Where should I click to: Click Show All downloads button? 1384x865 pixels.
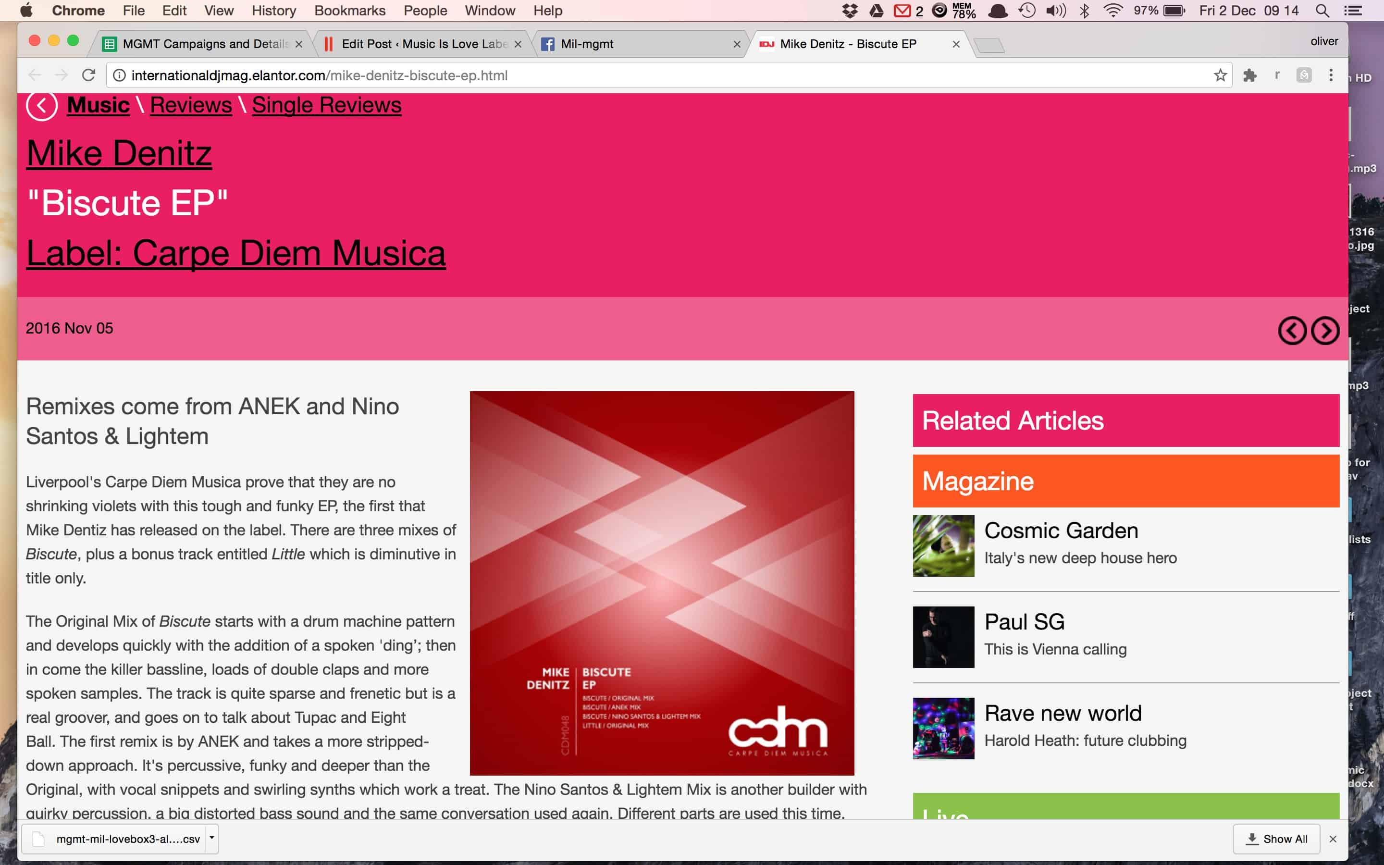[1276, 839]
